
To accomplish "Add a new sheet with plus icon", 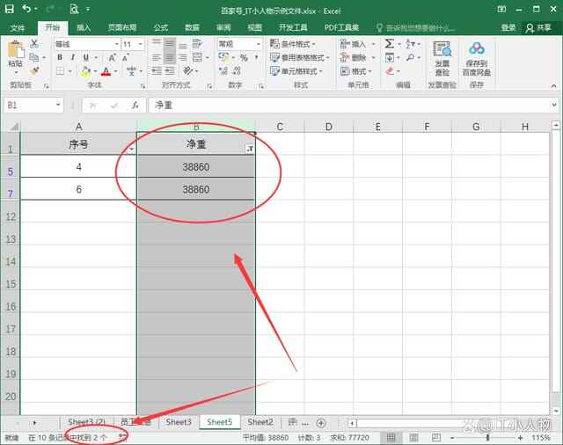I will click(x=321, y=423).
